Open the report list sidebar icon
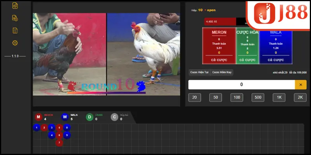This screenshot has height=155, width=311. (15, 30)
